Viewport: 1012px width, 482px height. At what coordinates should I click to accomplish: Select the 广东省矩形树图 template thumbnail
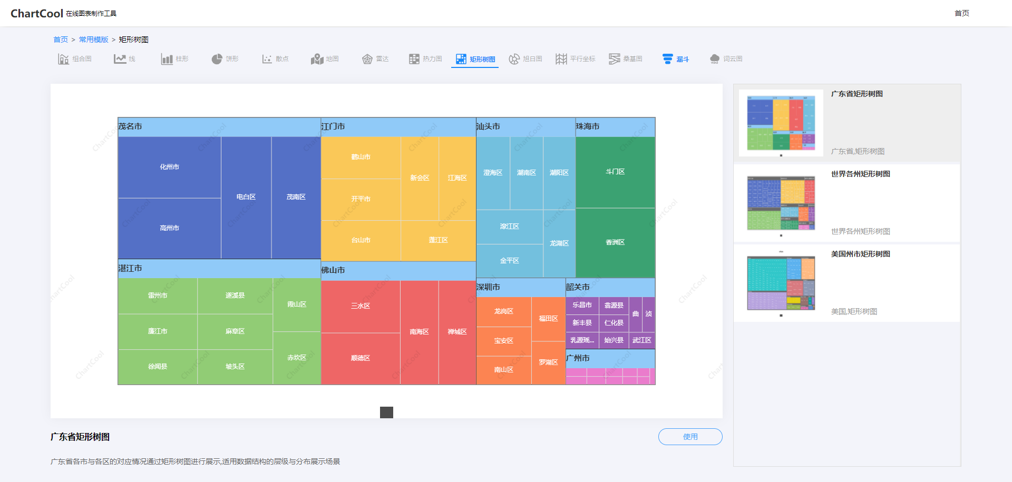781,123
